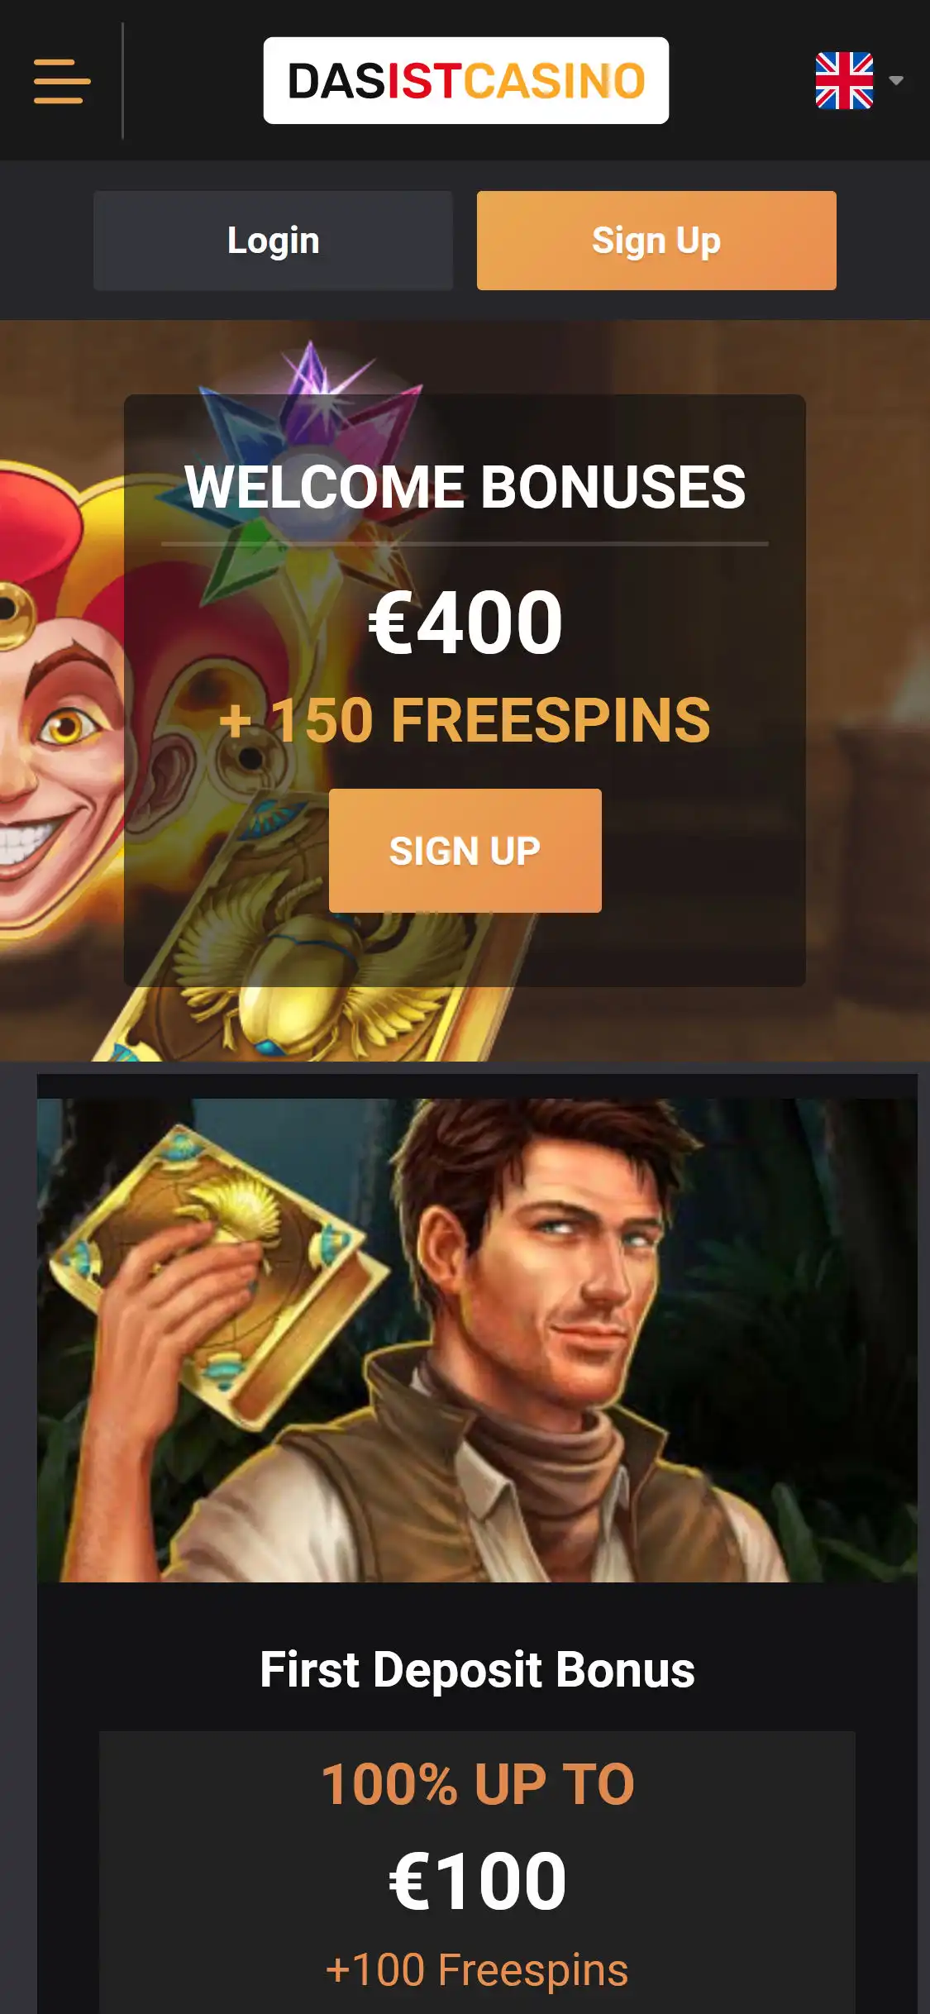Click SIGN UP in welcome bonuses banner
The width and height of the screenshot is (930, 2014).
tap(465, 851)
